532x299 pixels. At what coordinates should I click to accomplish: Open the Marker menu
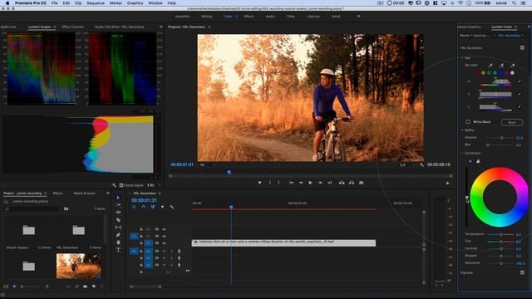click(116, 3)
